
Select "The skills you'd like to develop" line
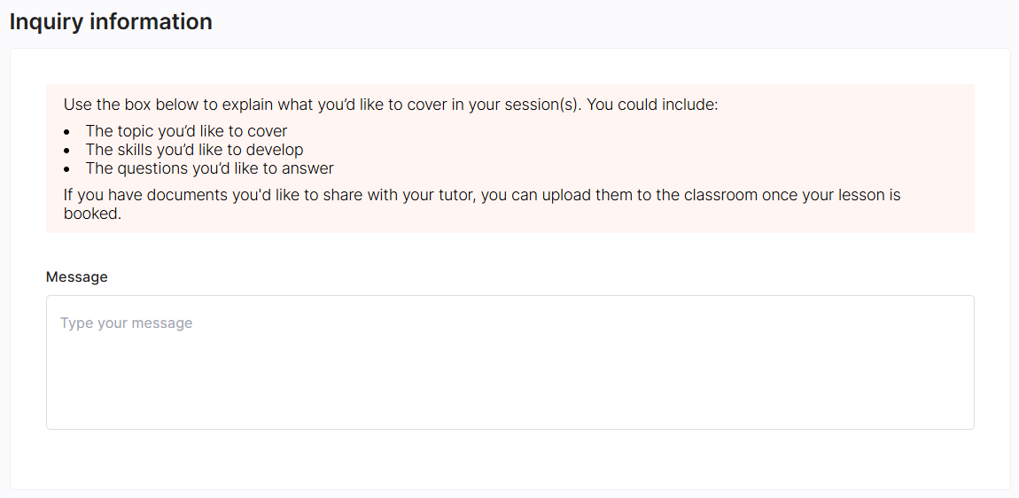coord(194,150)
